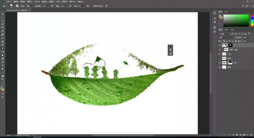Viewport: 254px width, 138px height.
Task: Hide the top masked layer
Action: (x=220, y=45)
